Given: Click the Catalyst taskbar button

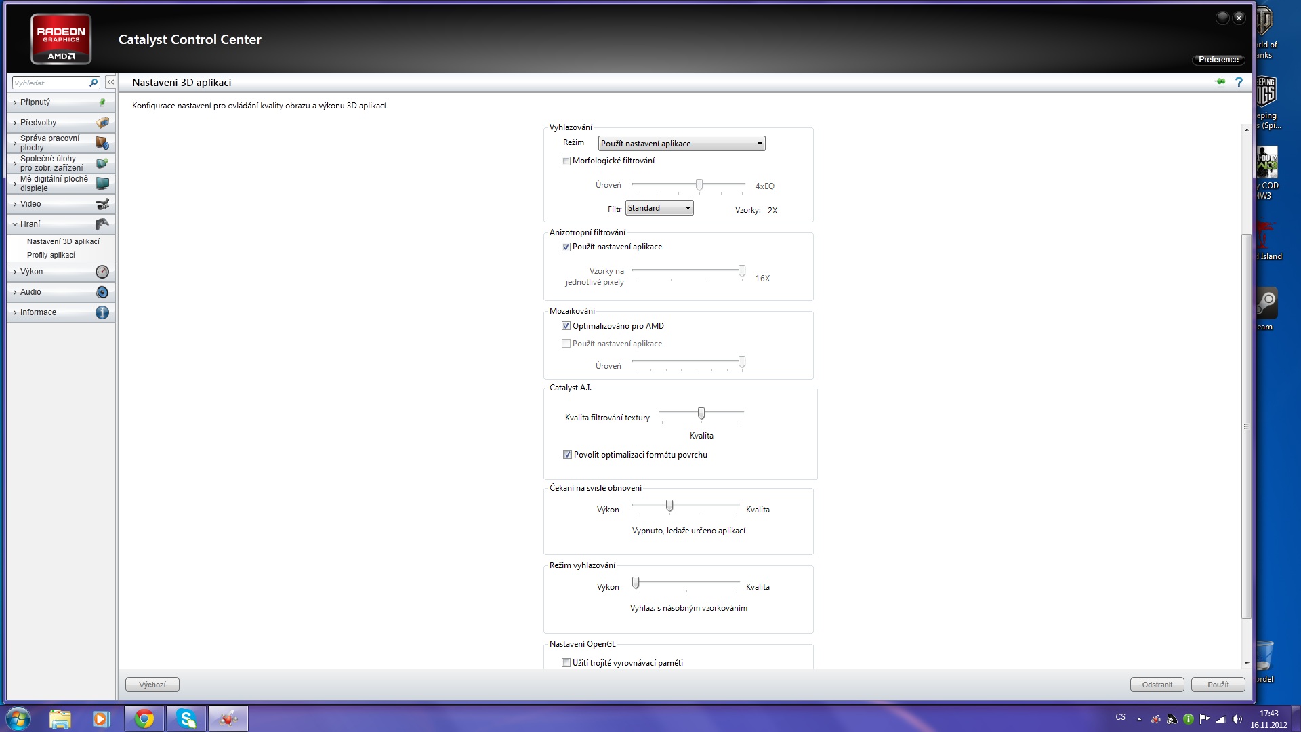Looking at the screenshot, I should pyautogui.click(x=228, y=718).
